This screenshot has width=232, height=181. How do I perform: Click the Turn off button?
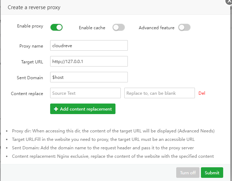[x=188, y=173]
